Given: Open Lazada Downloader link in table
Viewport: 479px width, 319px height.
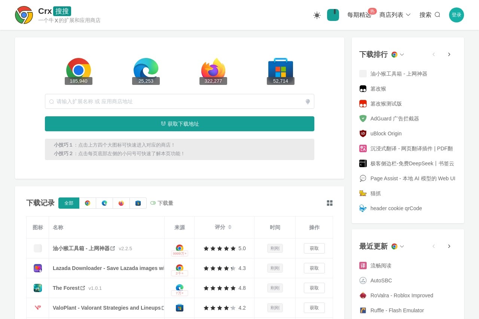Looking at the screenshot, I should (108, 268).
